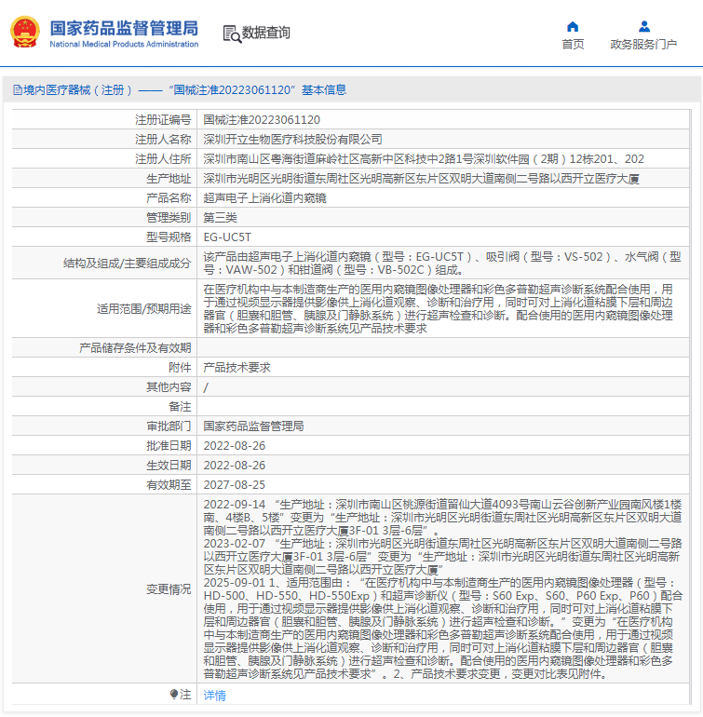
Task: Click the expiry date 2027-08-25
Action: [x=235, y=485]
